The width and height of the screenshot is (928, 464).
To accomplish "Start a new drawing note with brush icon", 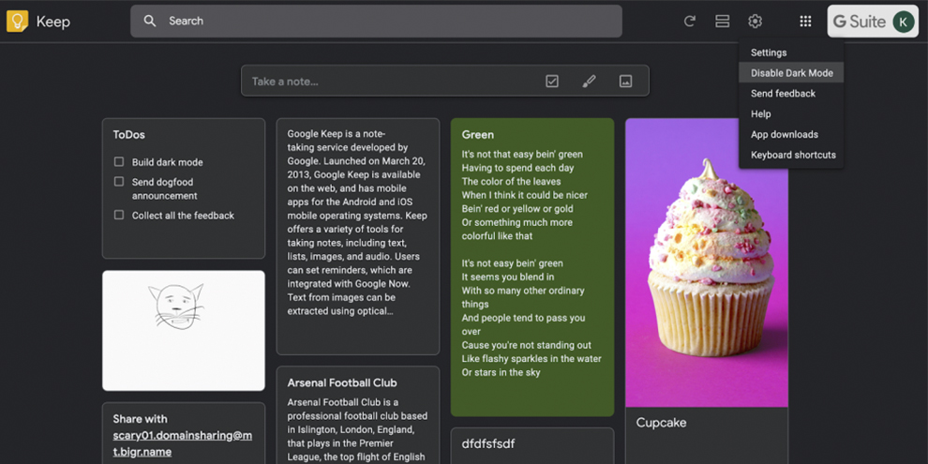I will (589, 81).
